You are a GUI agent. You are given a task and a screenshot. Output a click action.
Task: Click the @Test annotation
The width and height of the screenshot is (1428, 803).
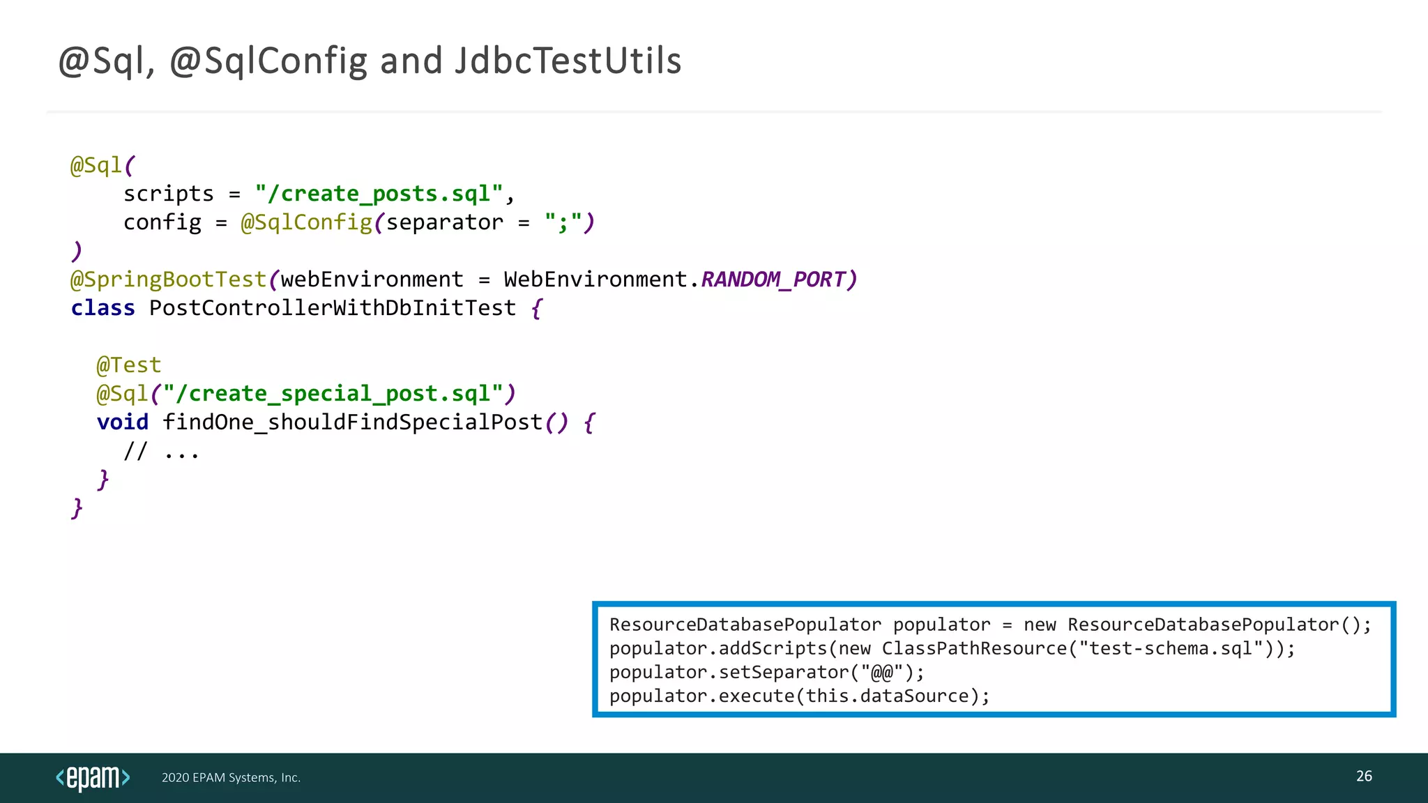pos(129,365)
